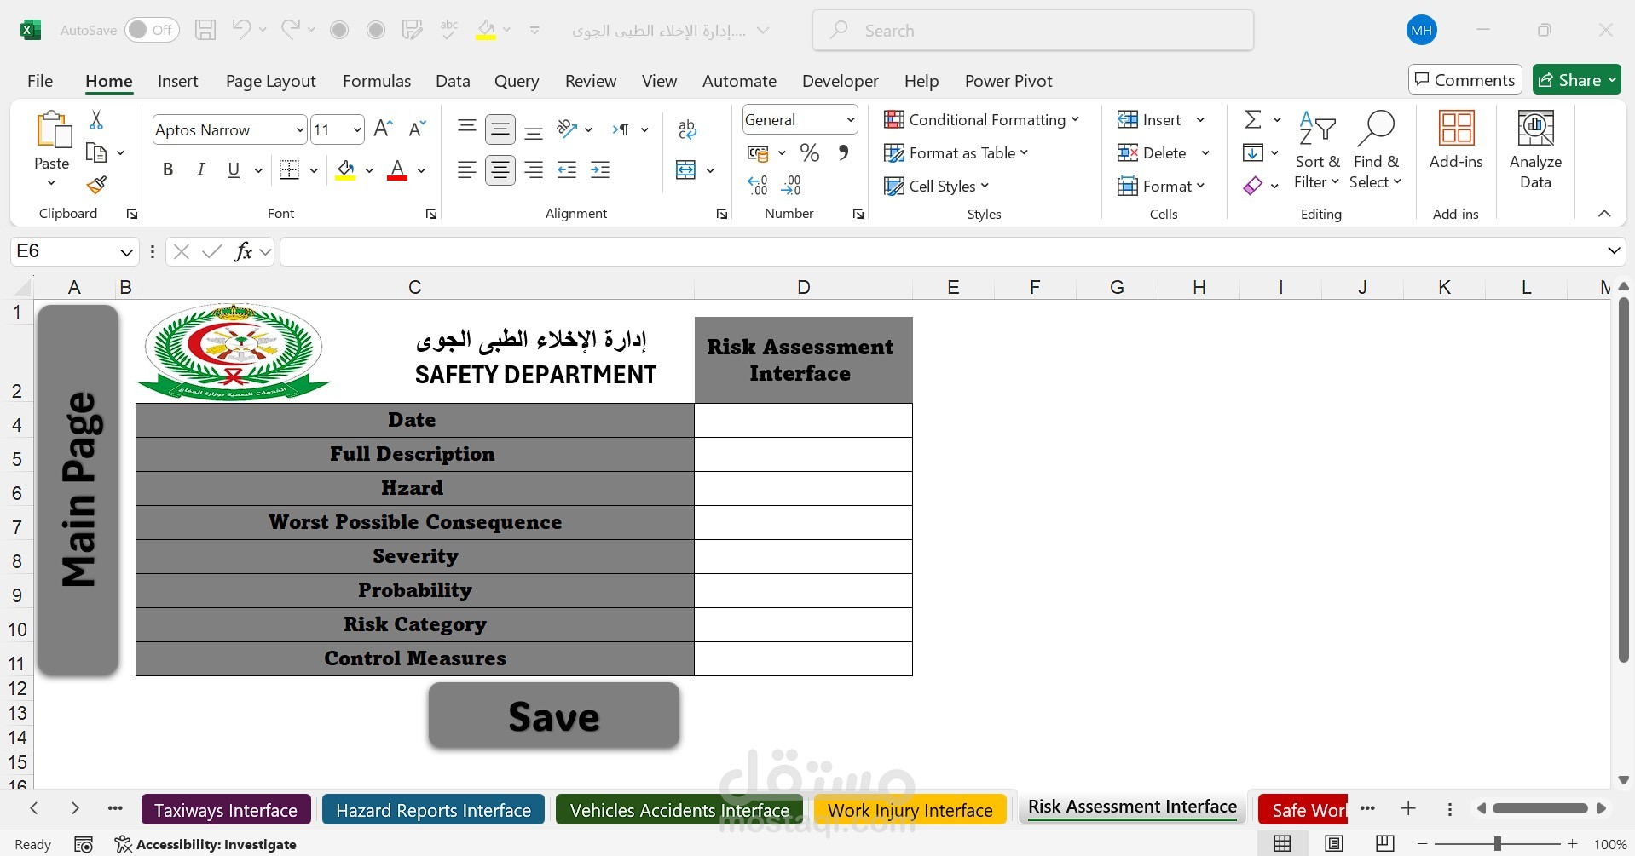This screenshot has height=856, width=1635.
Task: Open the font name dropdown Aptos Narrow
Action: pos(300,130)
